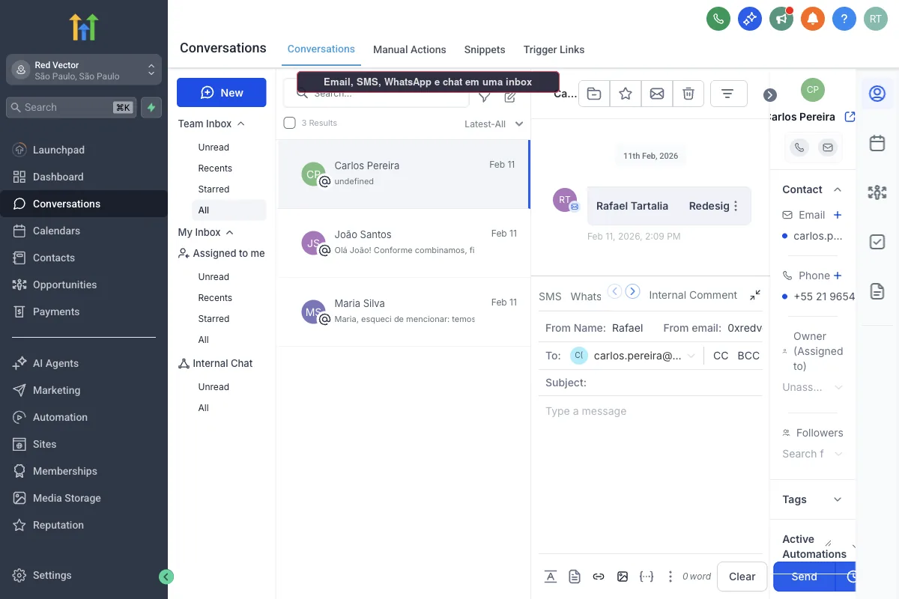Send the message with the Send button
Screen dimensions: 899x599
[x=804, y=577]
